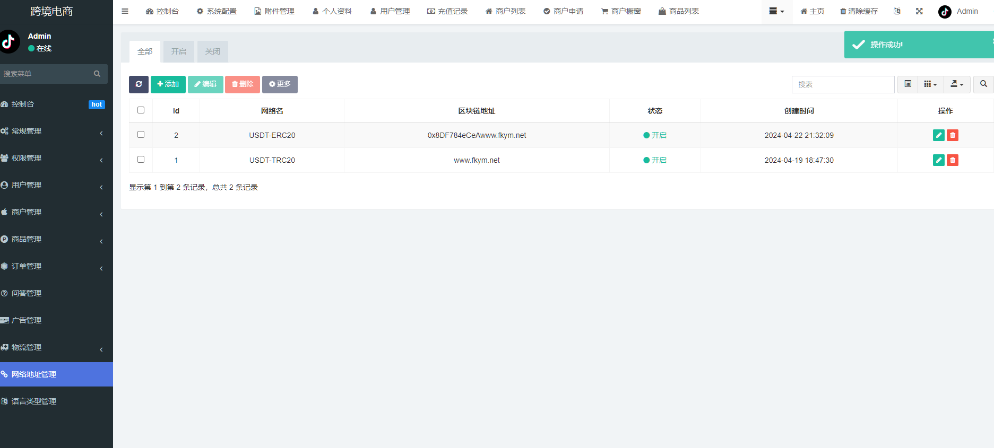Open 系统配置 in the top navigation

pos(217,11)
